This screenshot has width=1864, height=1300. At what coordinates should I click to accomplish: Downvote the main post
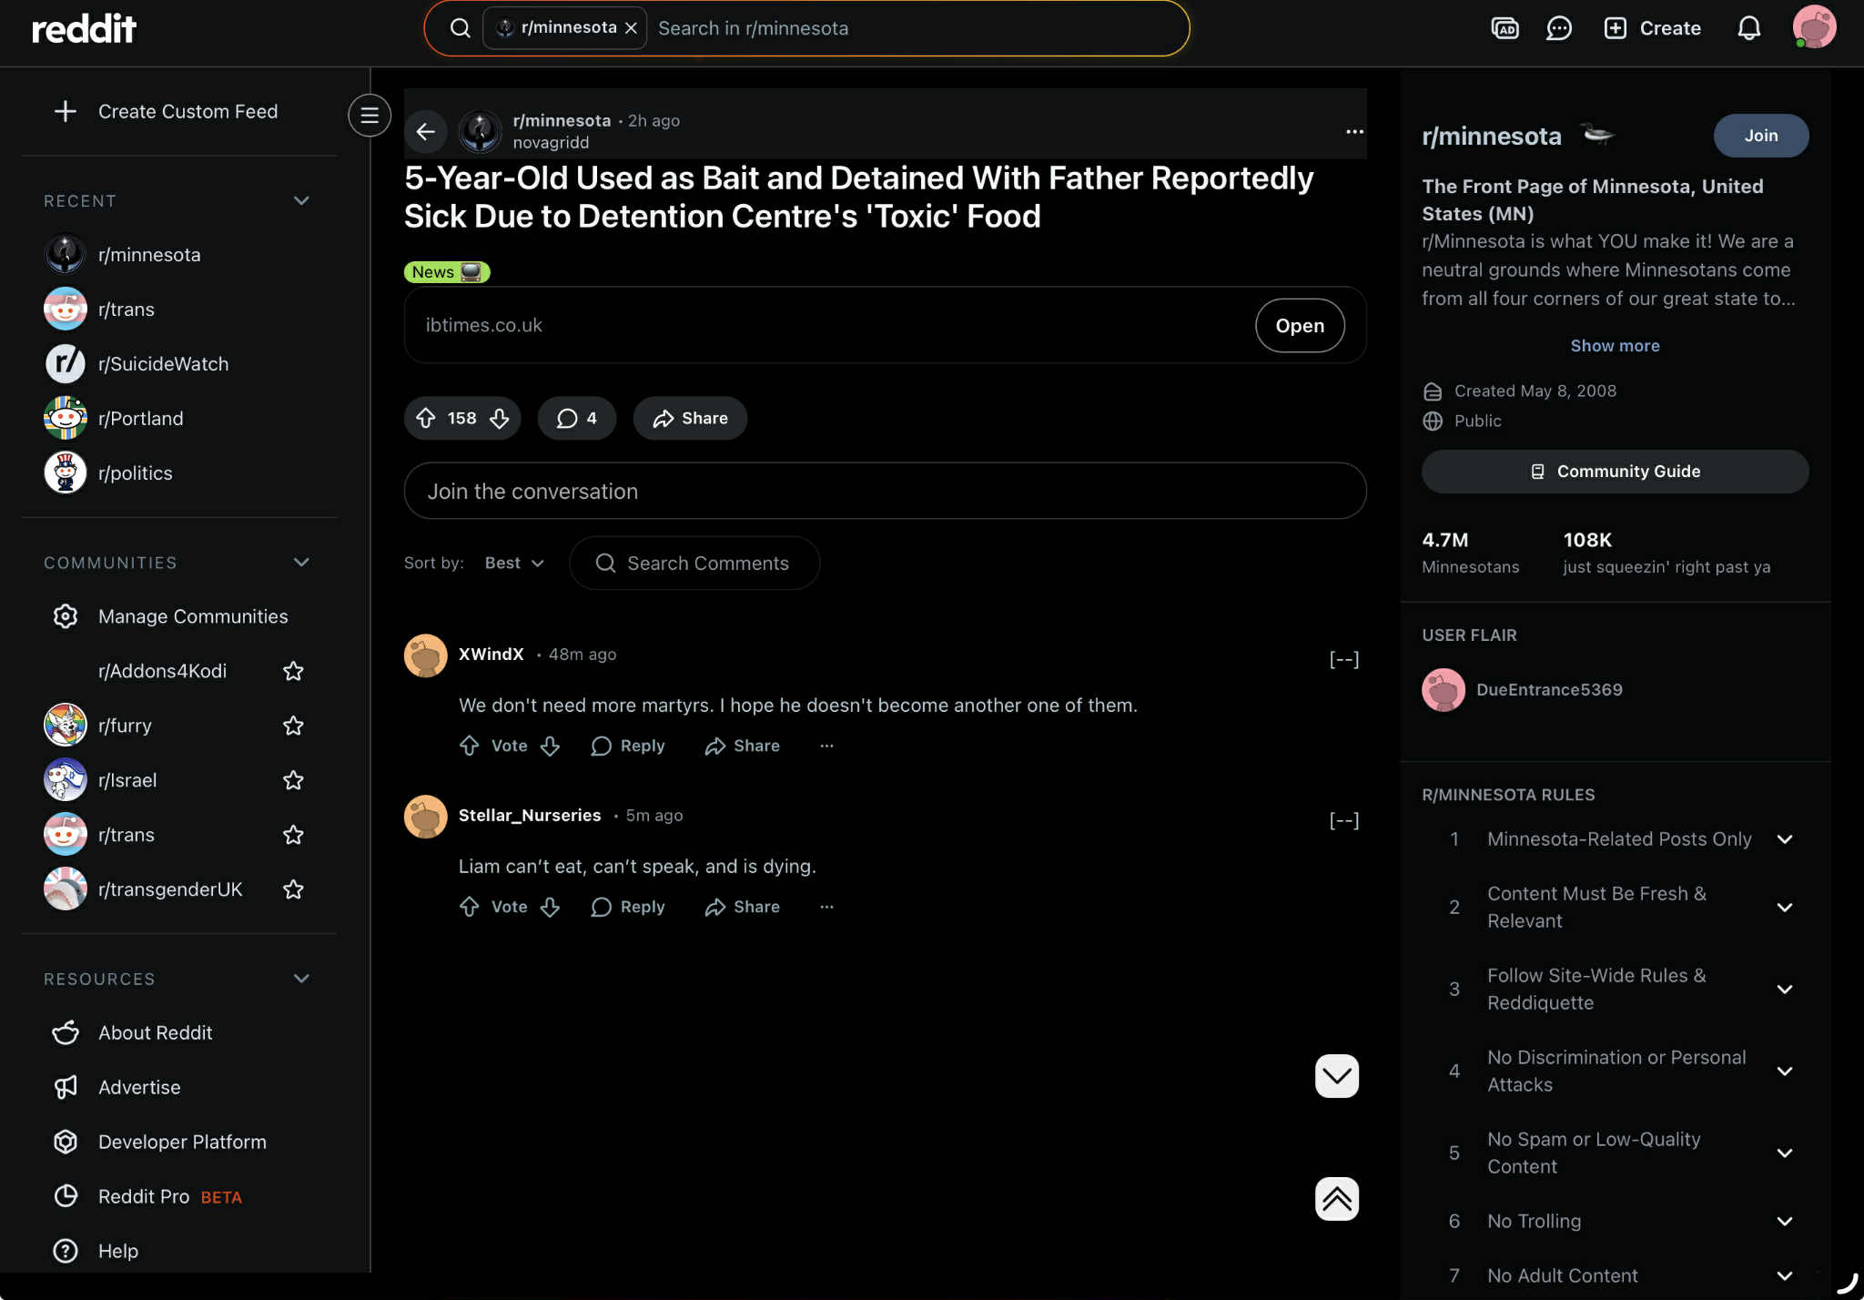point(499,418)
